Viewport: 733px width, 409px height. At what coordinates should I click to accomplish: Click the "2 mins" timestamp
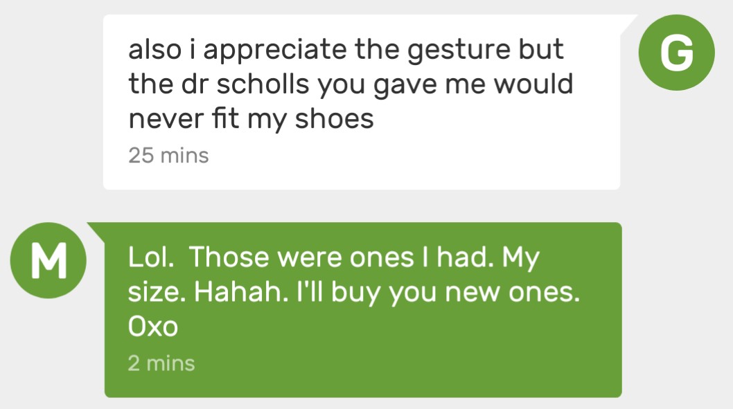161,363
